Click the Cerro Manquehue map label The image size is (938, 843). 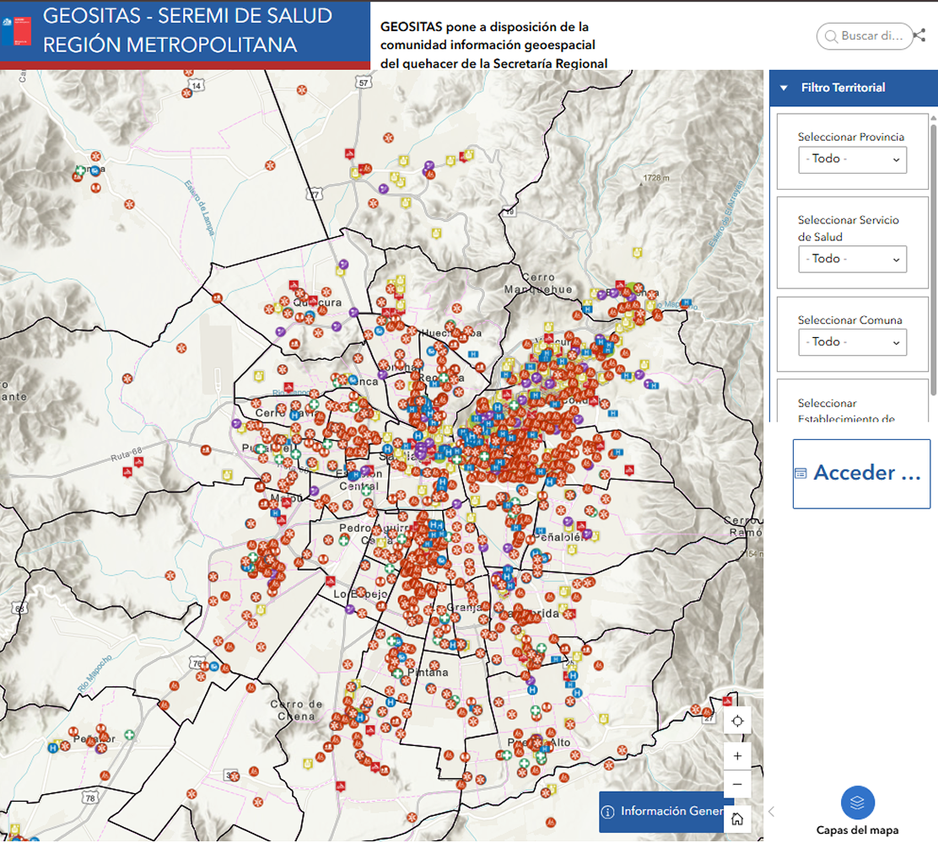(538, 283)
